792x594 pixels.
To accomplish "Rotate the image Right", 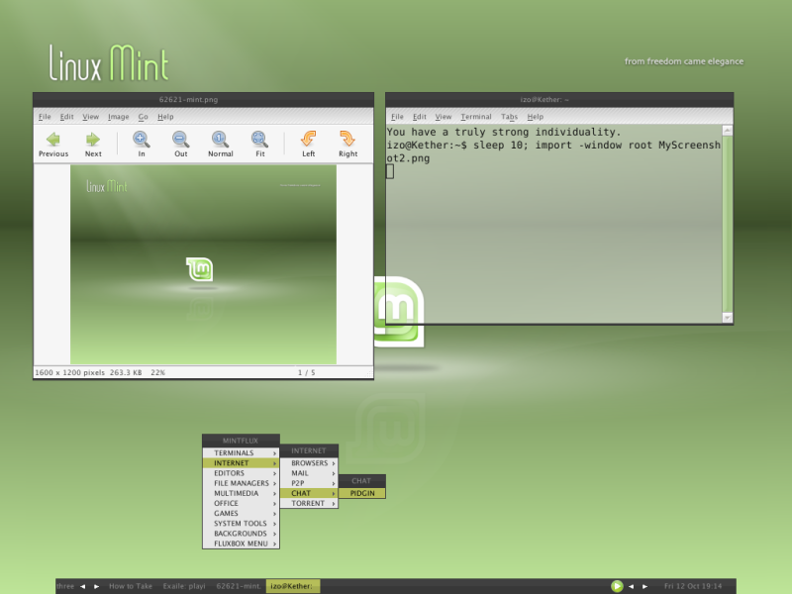I will 347,145.
